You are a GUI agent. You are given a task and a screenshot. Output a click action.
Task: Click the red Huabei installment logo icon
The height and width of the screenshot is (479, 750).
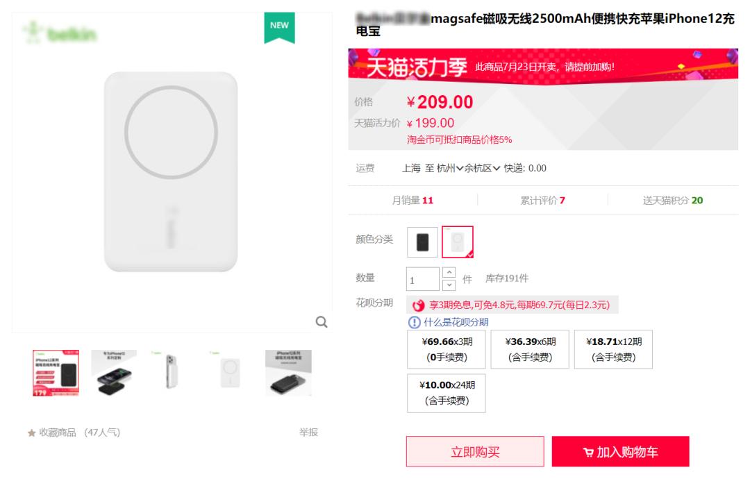418,305
